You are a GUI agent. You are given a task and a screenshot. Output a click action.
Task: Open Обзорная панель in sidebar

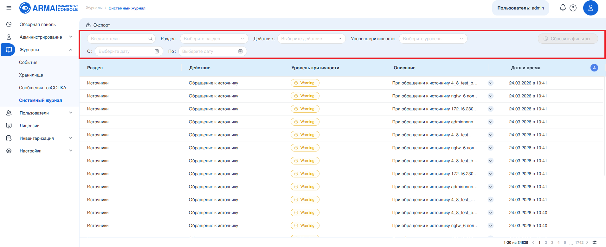point(38,24)
